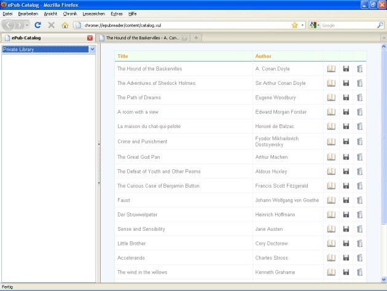Open Little Brother with the book icon

pyautogui.click(x=331, y=243)
